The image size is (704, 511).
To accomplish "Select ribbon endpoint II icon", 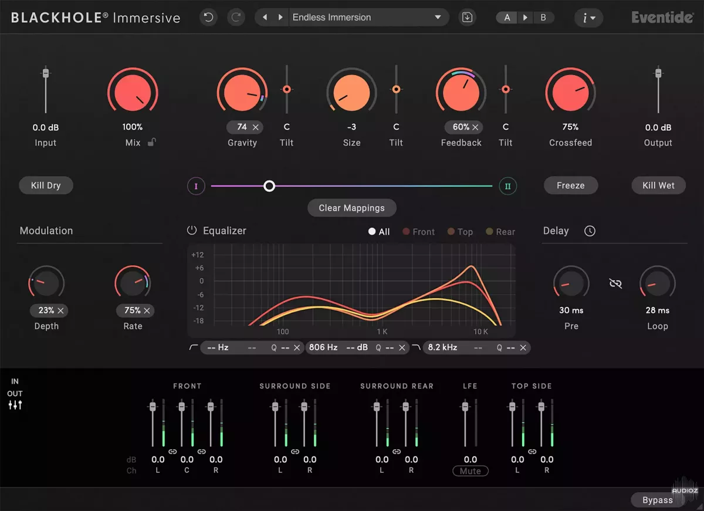I will pyautogui.click(x=507, y=187).
